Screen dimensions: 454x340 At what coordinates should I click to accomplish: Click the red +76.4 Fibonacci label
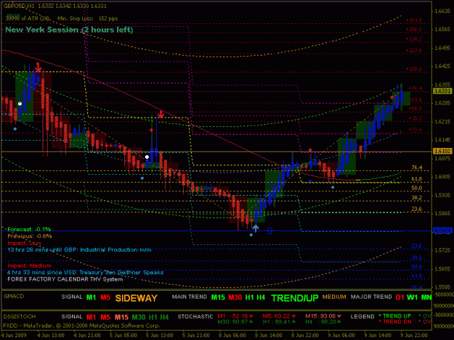point(415,88)
